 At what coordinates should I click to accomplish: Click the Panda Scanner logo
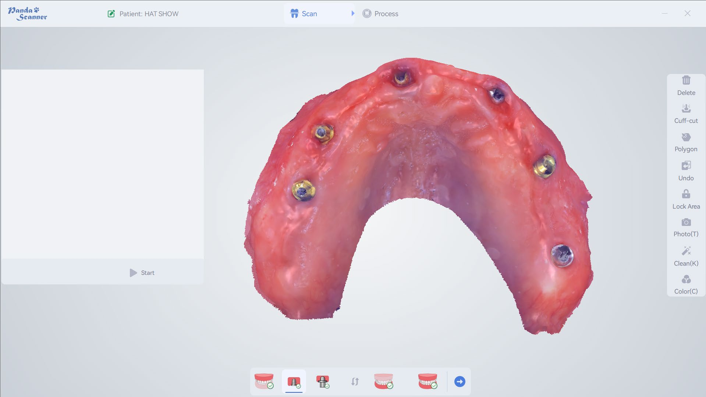pos(28,14)
